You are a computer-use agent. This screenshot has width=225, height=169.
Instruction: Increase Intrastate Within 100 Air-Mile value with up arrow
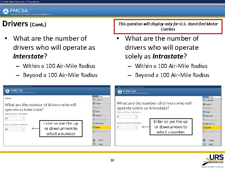point(137,115)
